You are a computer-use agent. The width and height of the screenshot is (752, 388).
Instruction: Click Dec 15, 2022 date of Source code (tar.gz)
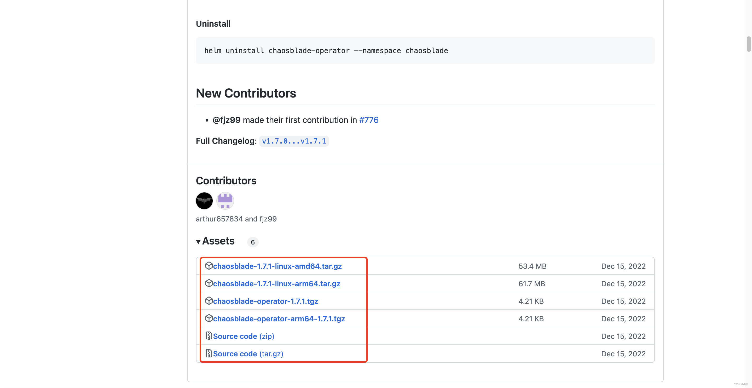click(x=623, y=354)
